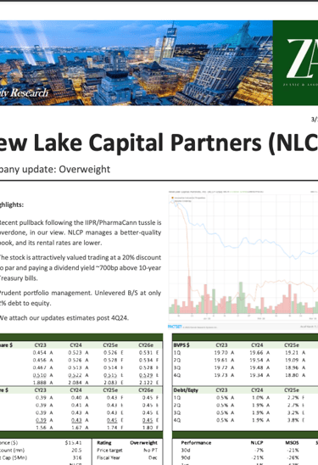Click the 'MSOS' column header
This screenshot has width=318, height=465.
point(292,443)
